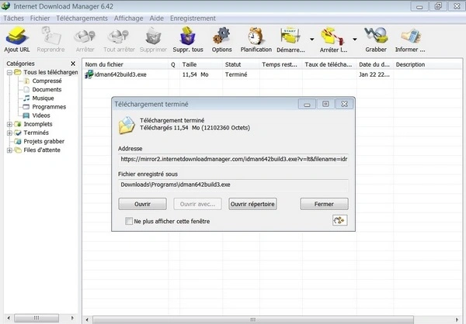
Task: Click the Ajout URL toolbar icon
Action: coord(17,36)
